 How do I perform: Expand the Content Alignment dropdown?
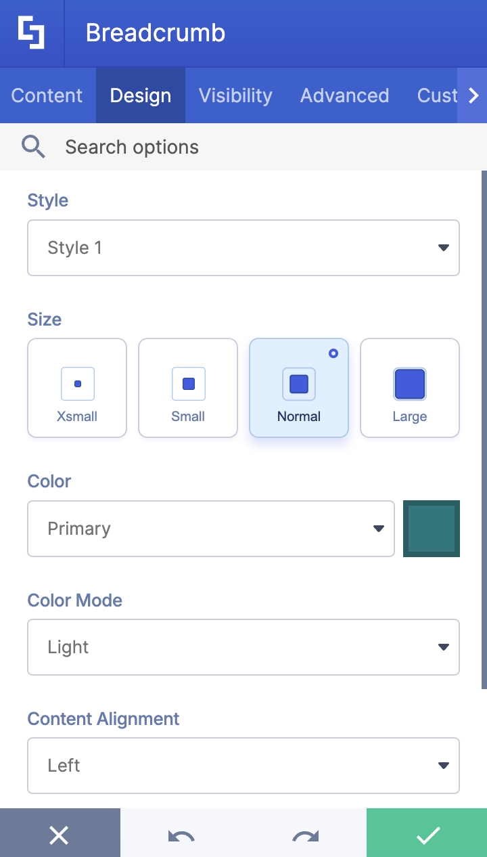pos(243,766)
